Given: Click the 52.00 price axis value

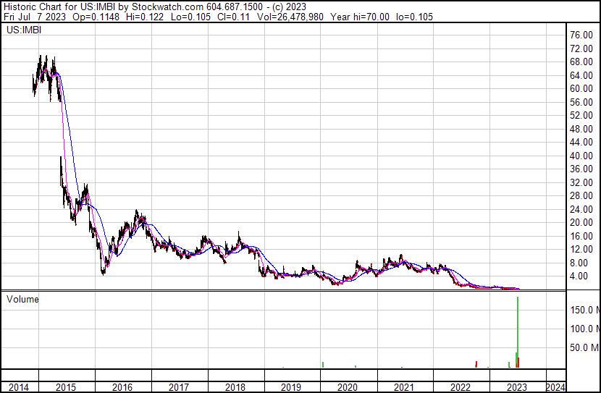Looking at the screenshot, I should coord(581,116).
